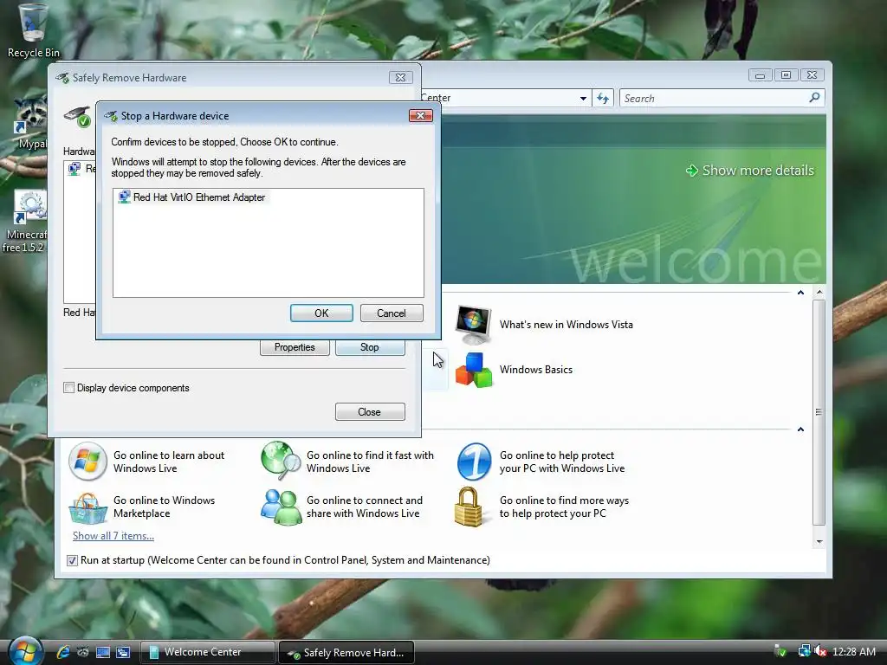Click Go online to find more ways text

pos(564,507)
